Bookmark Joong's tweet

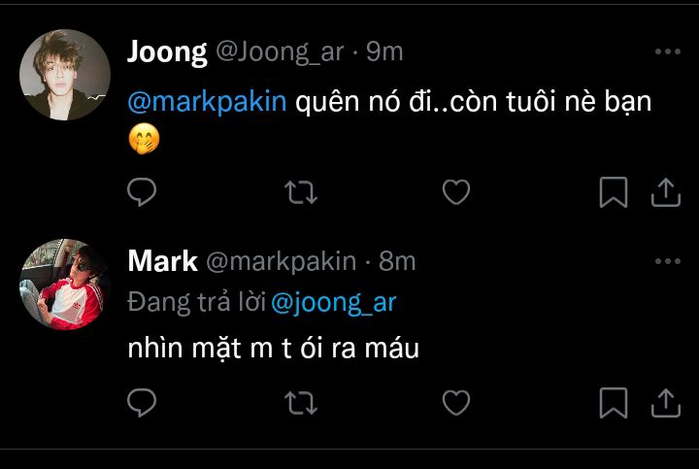(613, 193)
